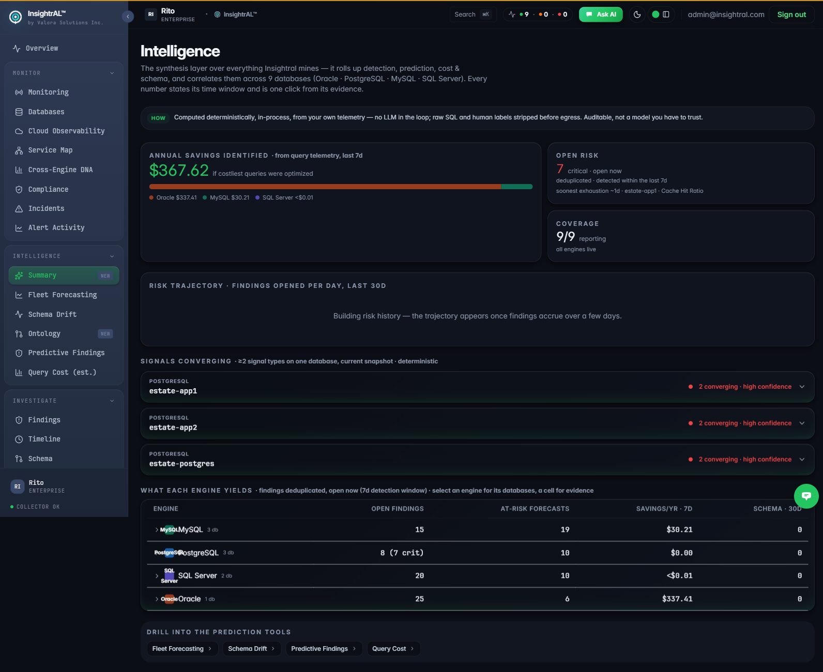Click the Monitoring broadcast icon
Viewport: 823px width, 672px height.
click(19, 92)
